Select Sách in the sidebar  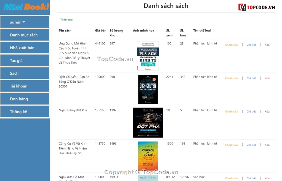pyautogui.click(x=25, y=73)
